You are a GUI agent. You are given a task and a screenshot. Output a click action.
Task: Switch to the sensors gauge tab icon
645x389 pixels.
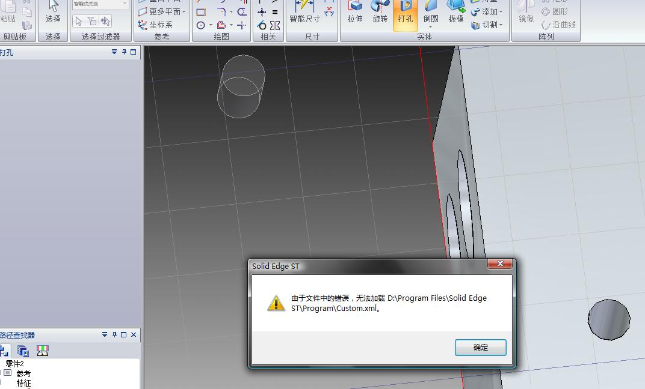point(43,351)
